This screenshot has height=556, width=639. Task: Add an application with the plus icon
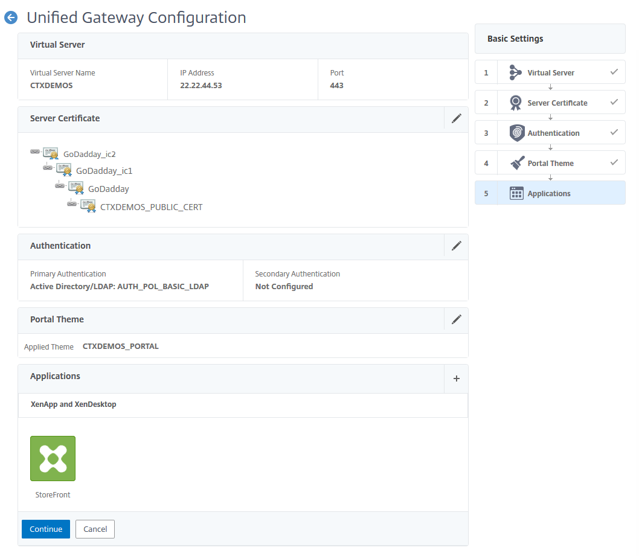[457, 379]
